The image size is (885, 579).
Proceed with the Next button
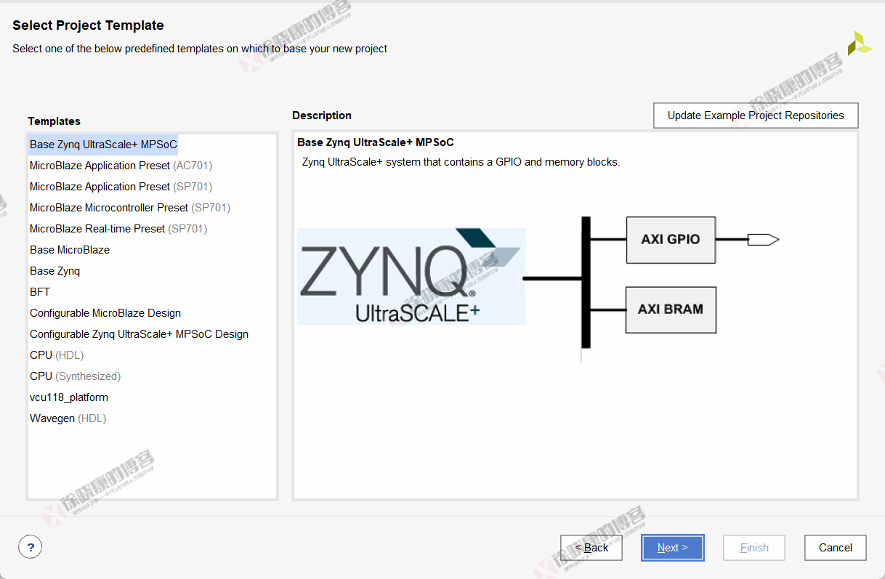[673, 548]
